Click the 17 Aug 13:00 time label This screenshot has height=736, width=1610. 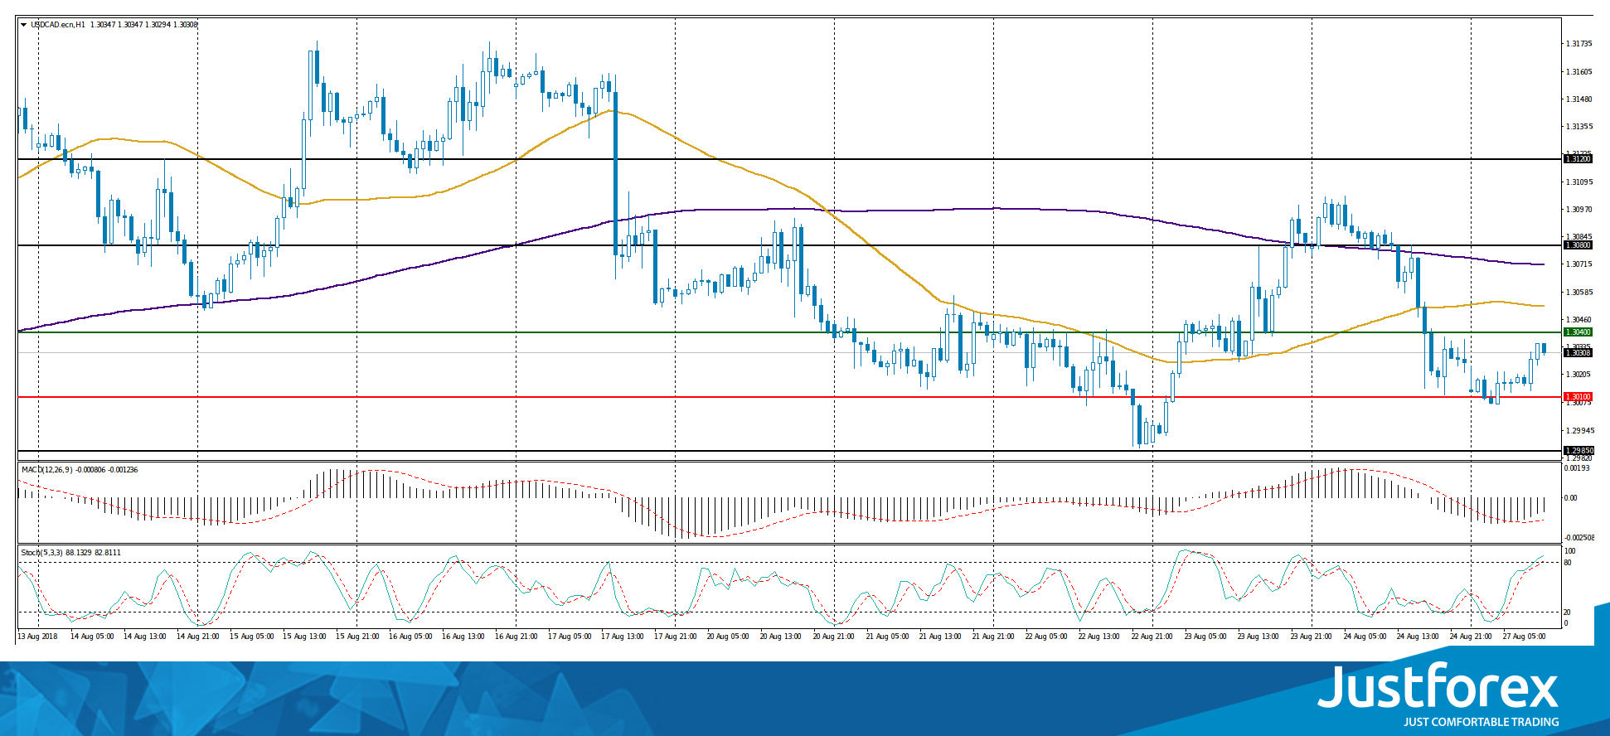click(623, 637)
